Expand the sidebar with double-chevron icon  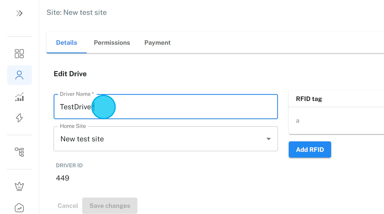[20, 13]
